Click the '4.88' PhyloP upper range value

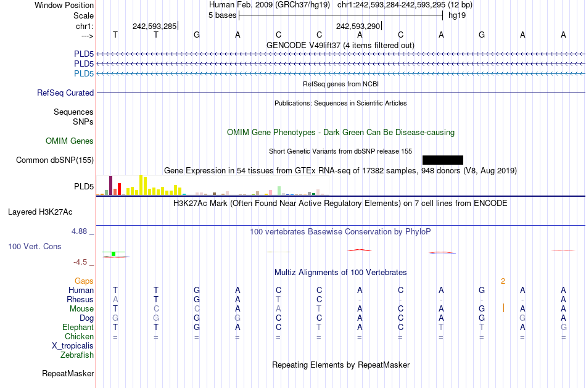pyautogui.click(x=79, y=231)
